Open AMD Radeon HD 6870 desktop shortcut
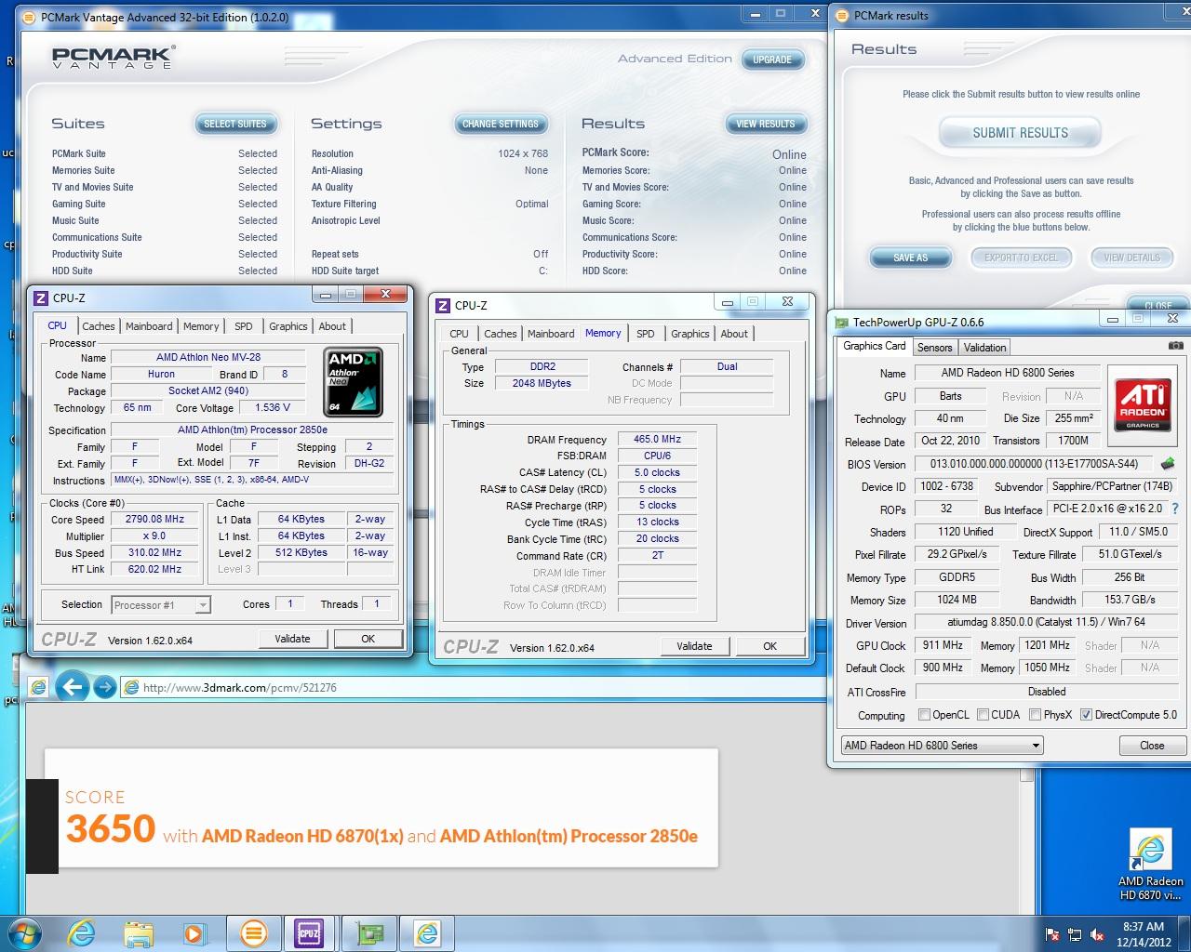The width and height of the screenshot is (1191, 952). [1150, 866]
